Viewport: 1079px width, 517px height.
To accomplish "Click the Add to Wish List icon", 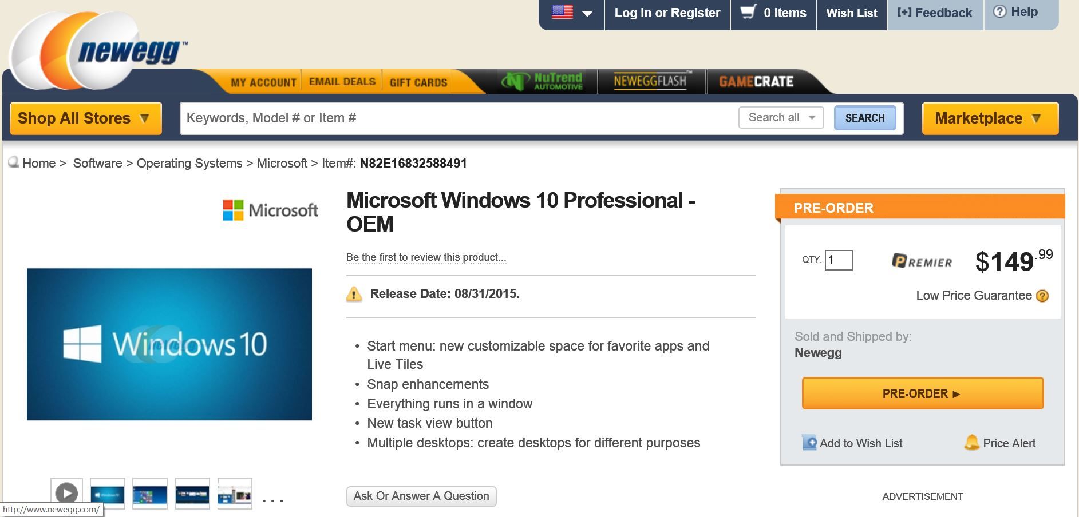I will (809, 443).
